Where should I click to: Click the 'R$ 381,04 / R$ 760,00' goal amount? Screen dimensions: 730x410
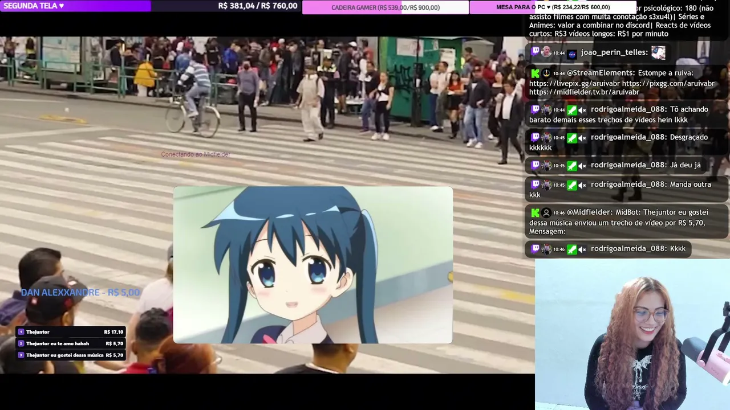pos(258,6)
